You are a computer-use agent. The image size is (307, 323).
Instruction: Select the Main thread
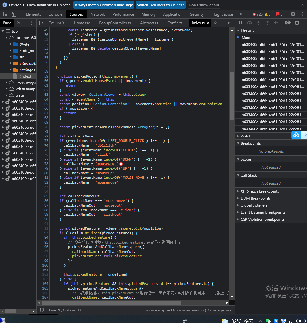(271, 37)
